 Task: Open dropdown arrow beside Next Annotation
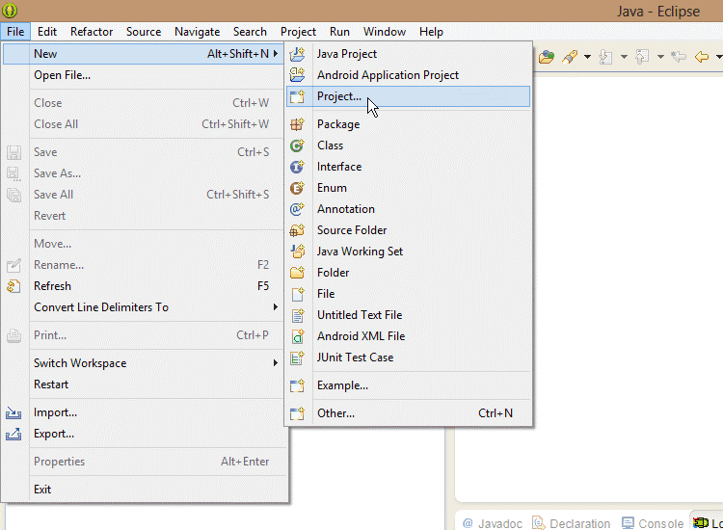click(624, 57)
